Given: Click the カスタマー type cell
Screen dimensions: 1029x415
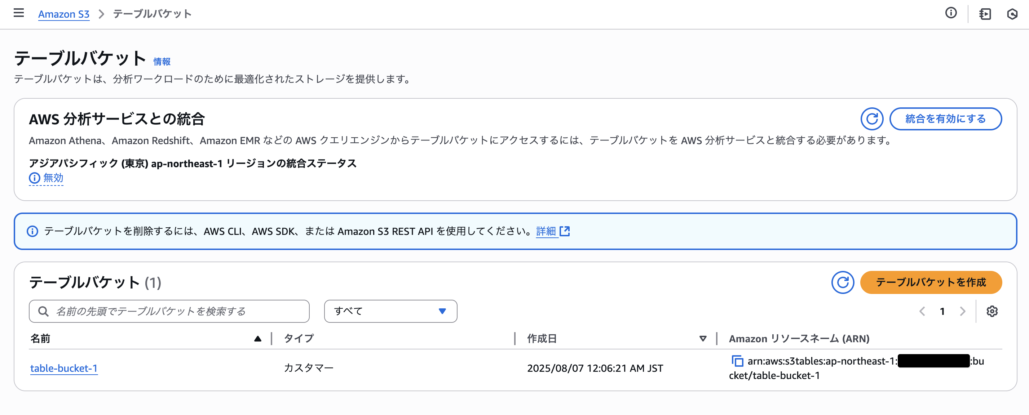Looking at the screenshot, I should 308,368.
